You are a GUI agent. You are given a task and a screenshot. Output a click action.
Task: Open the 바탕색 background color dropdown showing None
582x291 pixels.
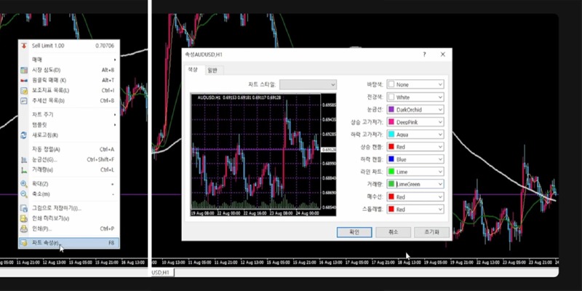[x=415, y=84]
